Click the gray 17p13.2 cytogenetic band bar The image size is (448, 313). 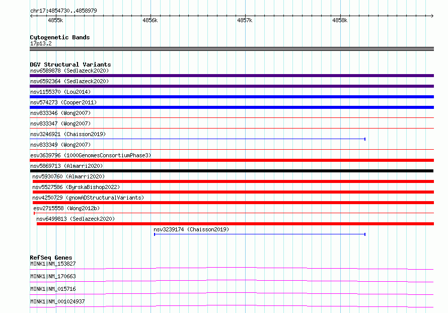coord(232,49)
